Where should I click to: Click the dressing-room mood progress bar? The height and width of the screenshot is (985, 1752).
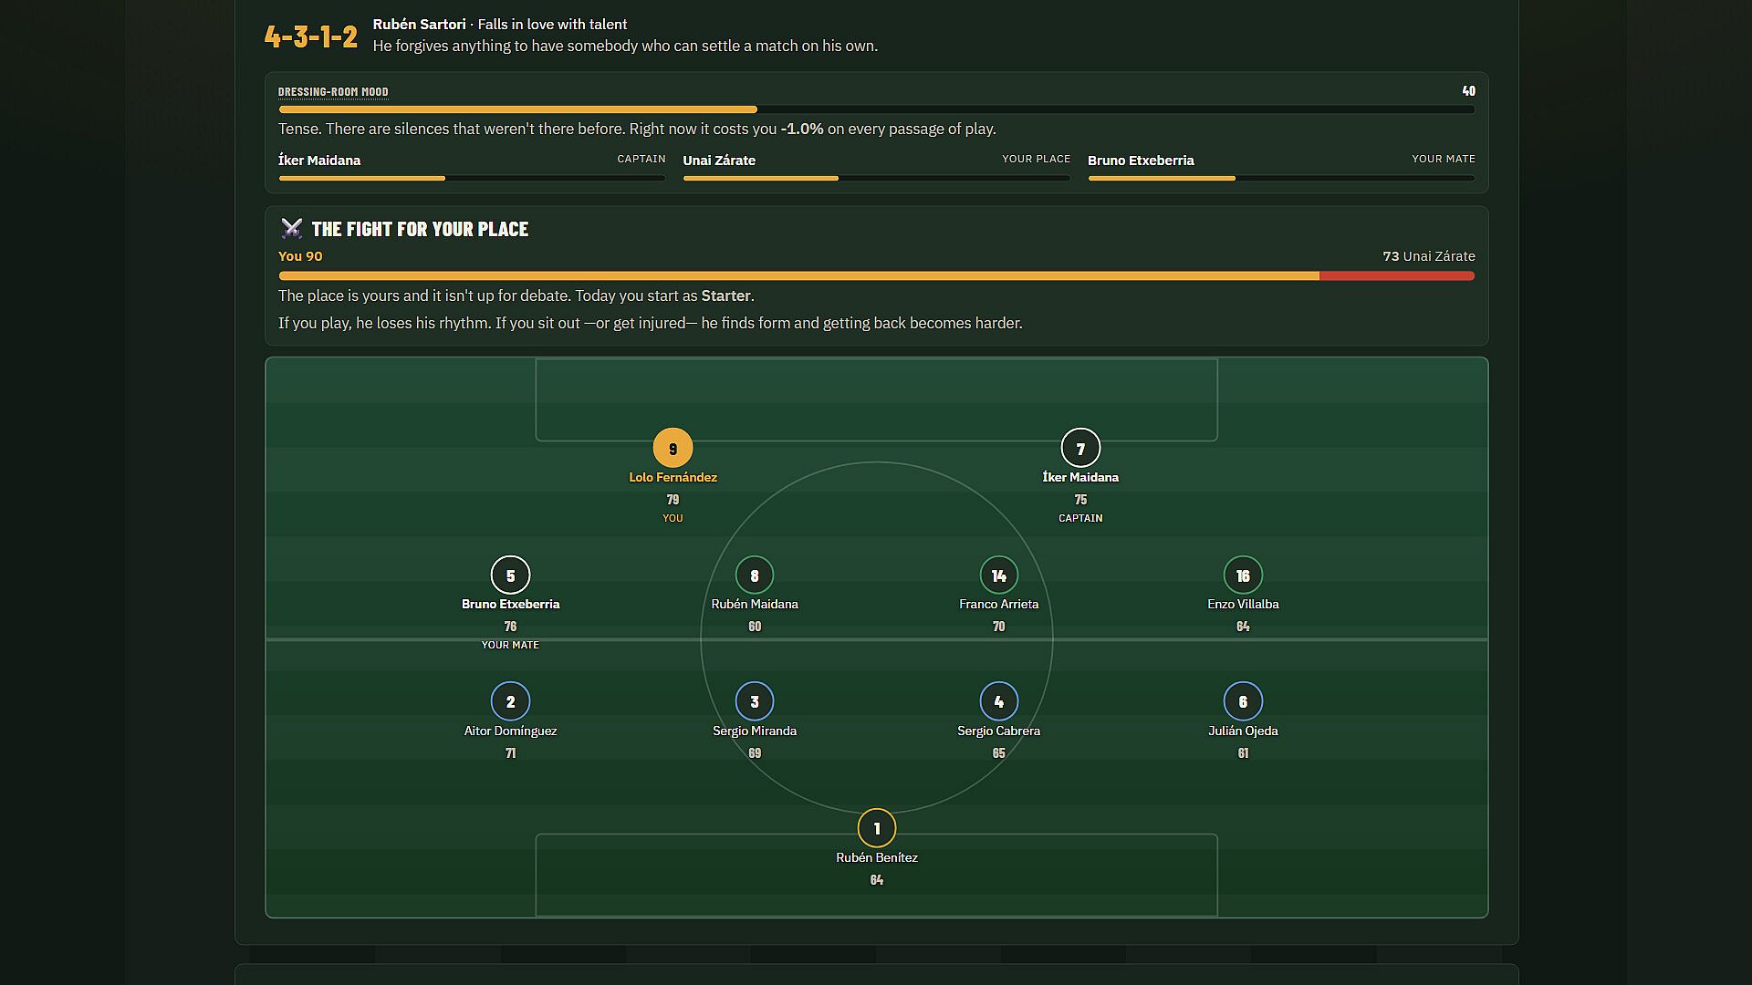click(876, 109)
